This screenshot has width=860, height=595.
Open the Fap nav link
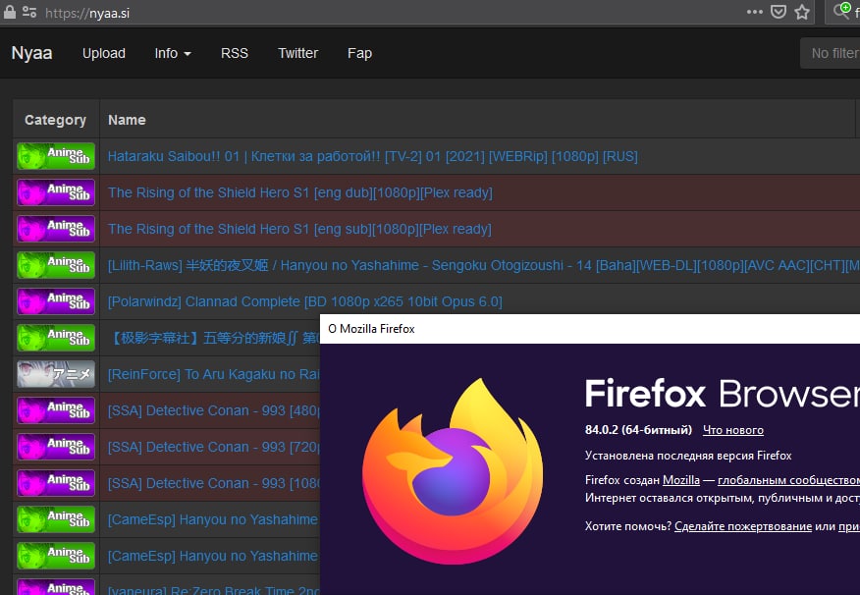(359, 53)
